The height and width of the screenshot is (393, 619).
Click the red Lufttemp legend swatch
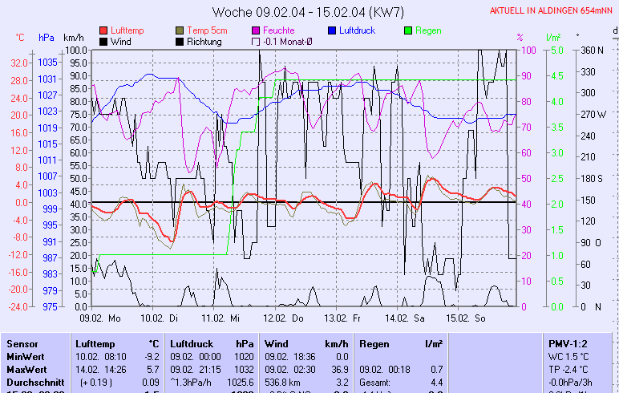(x=104, y=30)
